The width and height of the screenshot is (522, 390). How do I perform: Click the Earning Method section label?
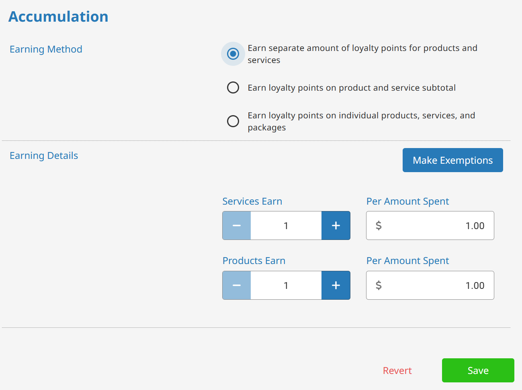46,49
